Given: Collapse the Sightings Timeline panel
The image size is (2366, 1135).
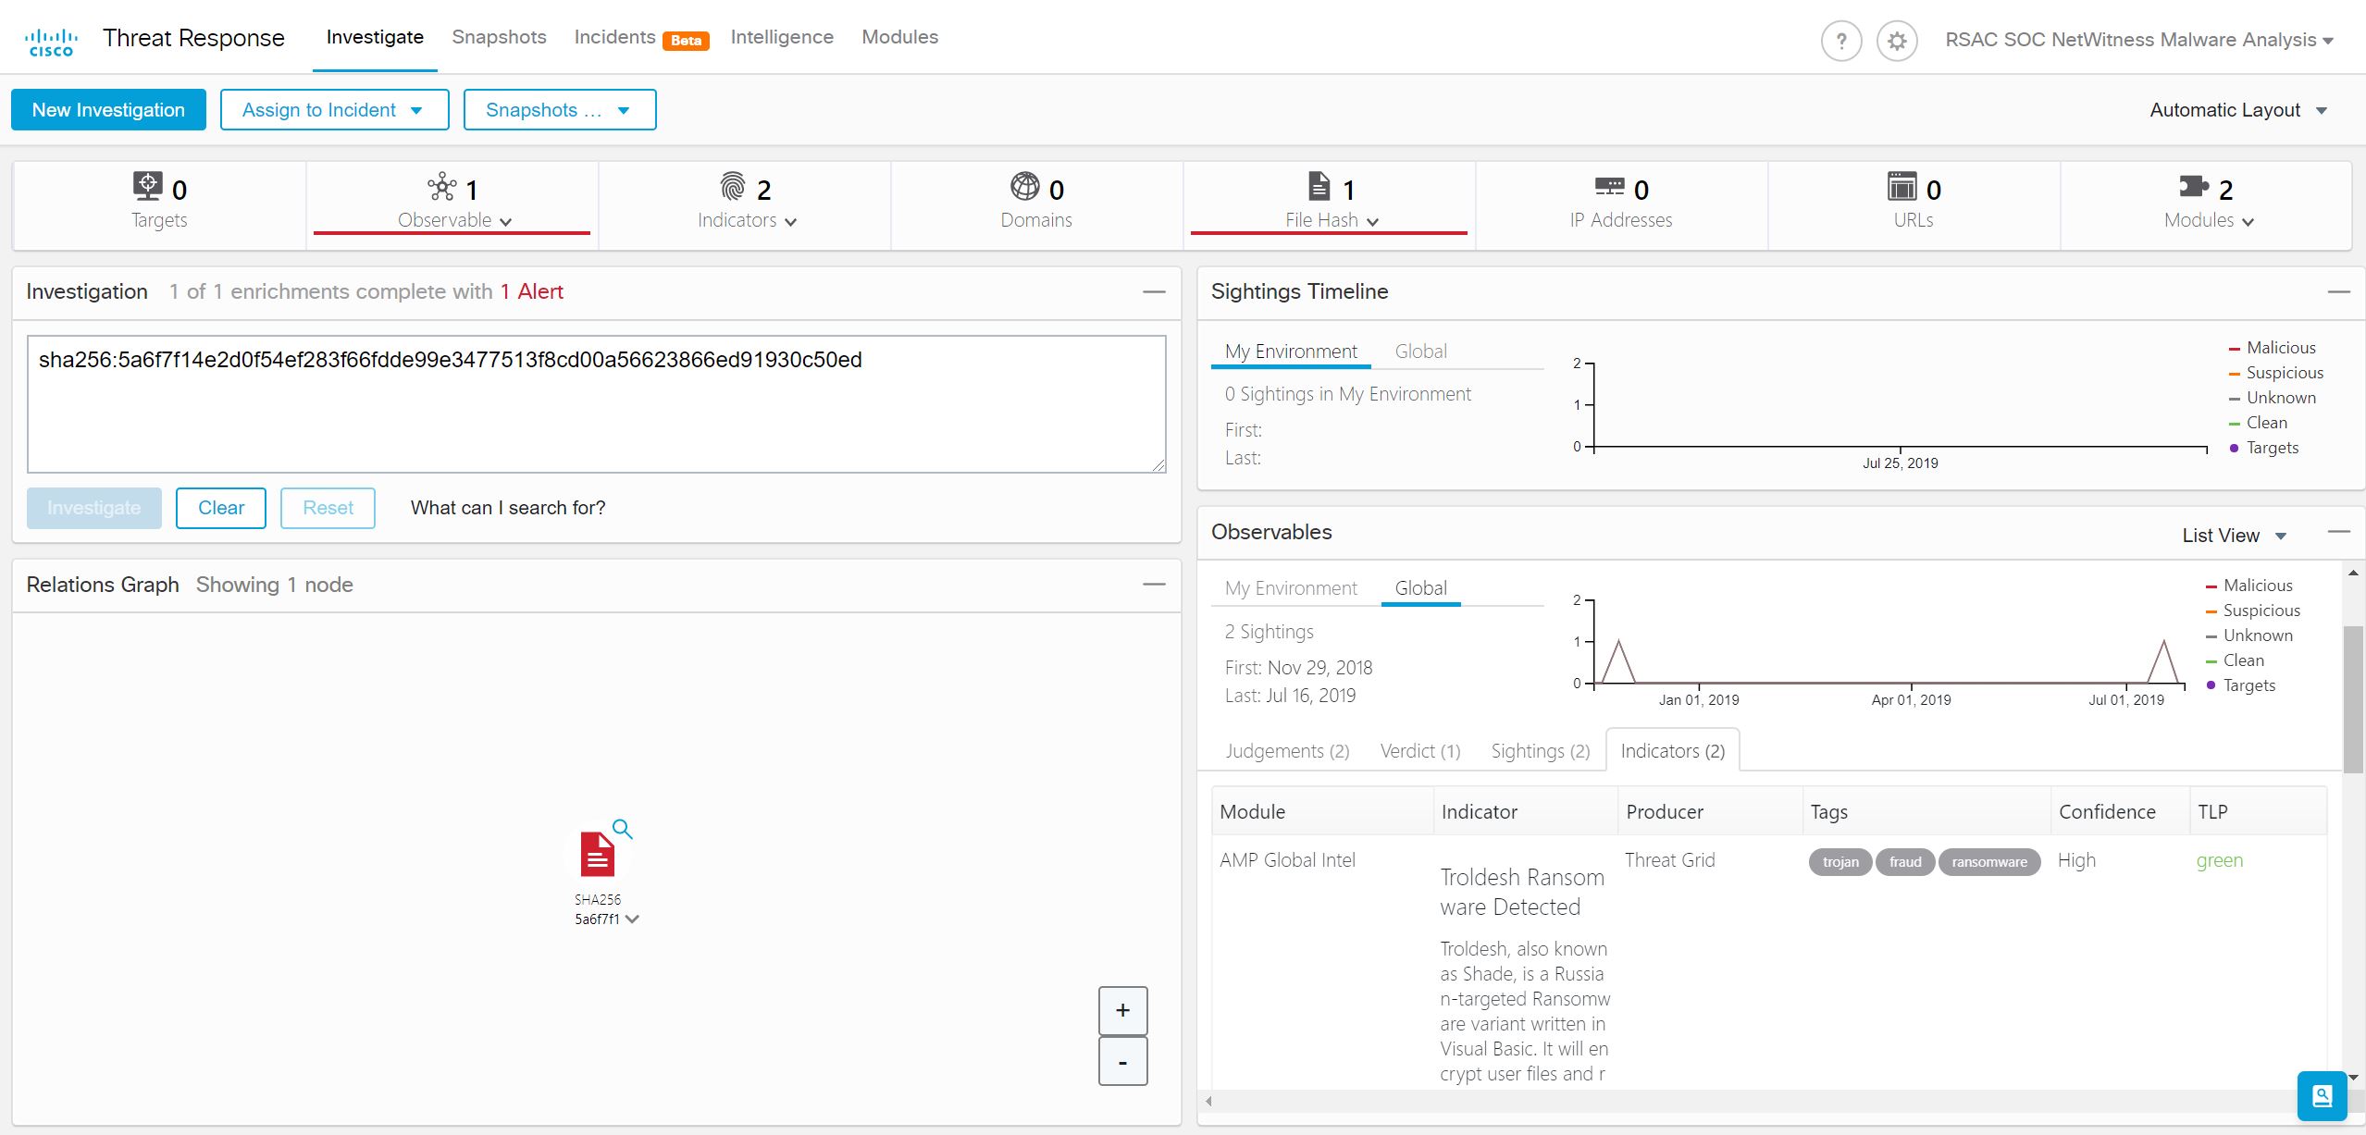Looking at the screenshot, I should 2338,291.
